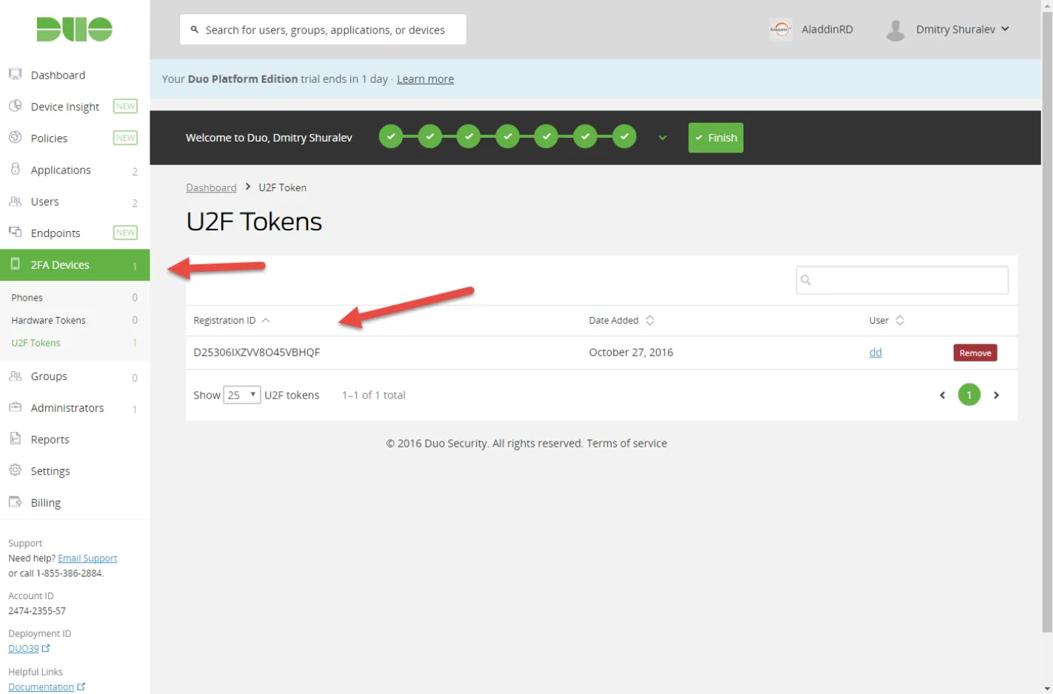Select U2F Tokens submenu item
This screenshot has height=694, width=1053.
75,343
